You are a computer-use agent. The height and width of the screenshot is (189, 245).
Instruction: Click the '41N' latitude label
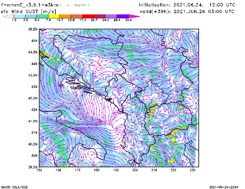(34, 133)
